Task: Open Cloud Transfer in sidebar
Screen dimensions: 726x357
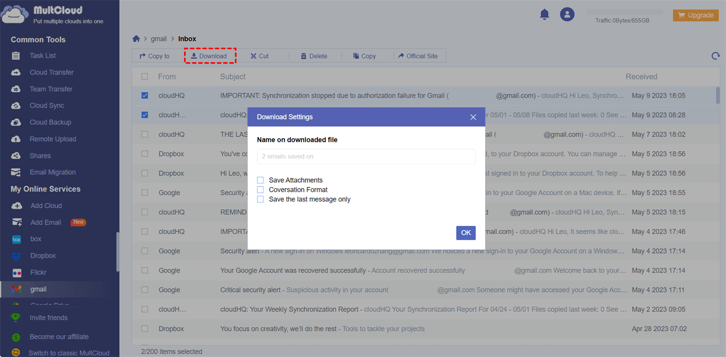Action: coord(51,72)
